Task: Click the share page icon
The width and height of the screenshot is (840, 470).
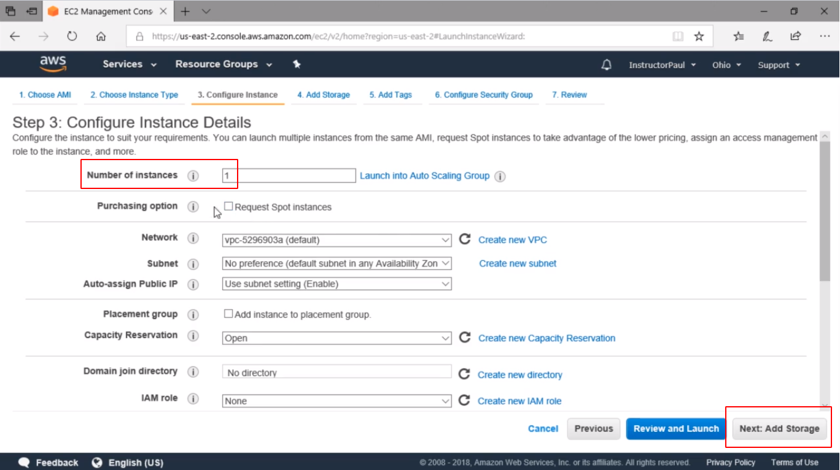Action: pos(796,36)
